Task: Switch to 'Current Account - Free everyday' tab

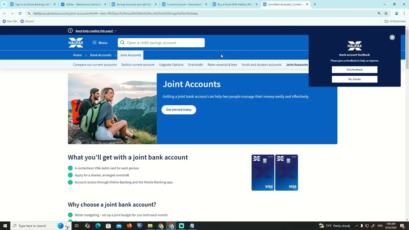Action: (x=185, y=4)
